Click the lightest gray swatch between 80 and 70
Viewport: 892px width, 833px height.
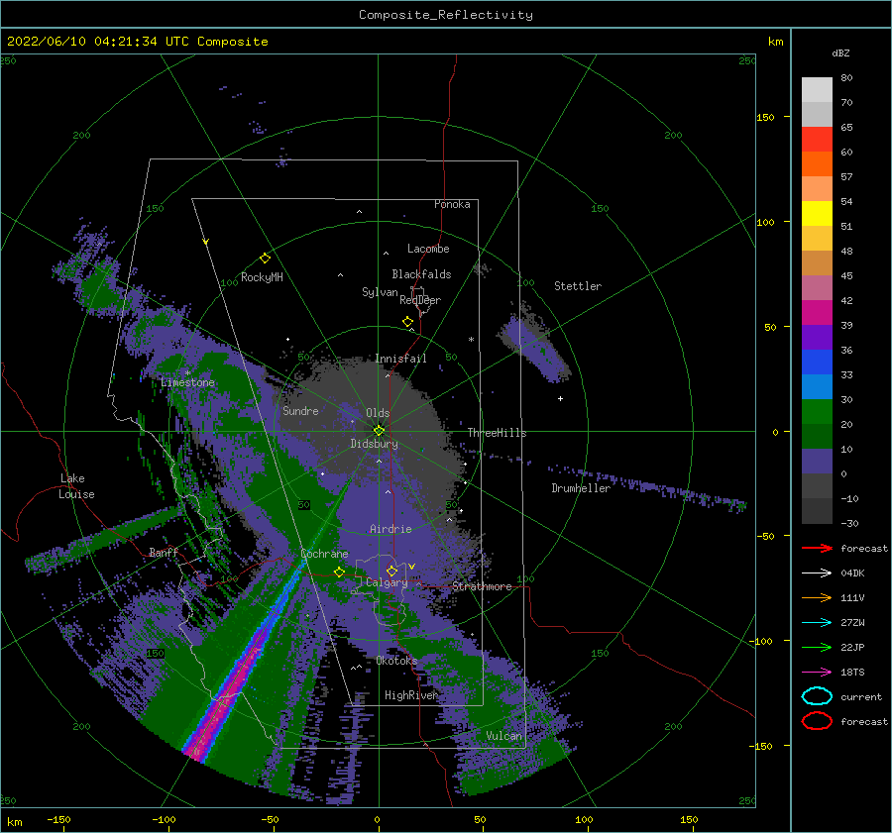point(817,90)
